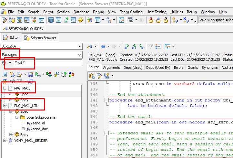Collapse the PKG_MAIL tree node
This screenshot has height=158, width=233.
tap(5, 88)
